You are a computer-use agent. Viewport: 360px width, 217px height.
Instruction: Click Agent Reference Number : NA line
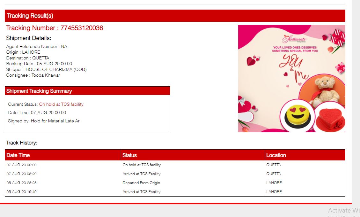point(37,46)
